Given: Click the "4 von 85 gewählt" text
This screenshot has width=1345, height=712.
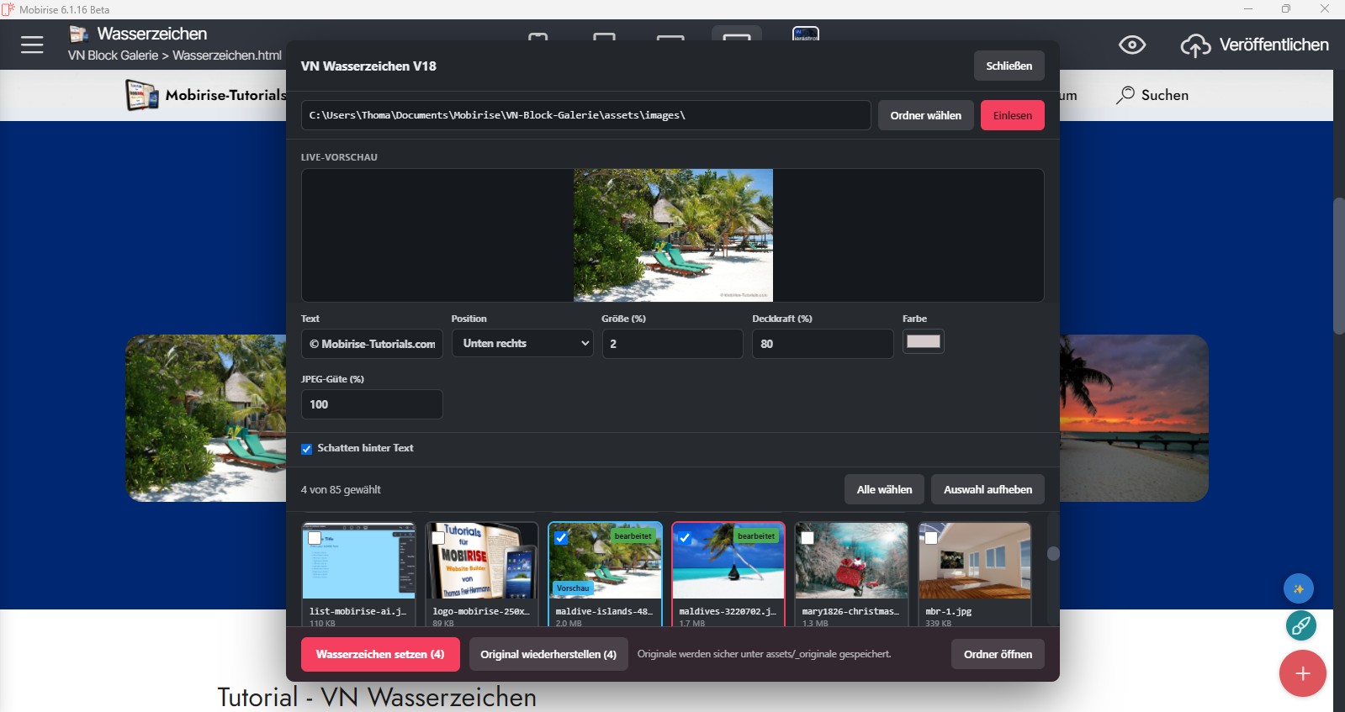Looking at the screenshot, I should tap(341, 489).
